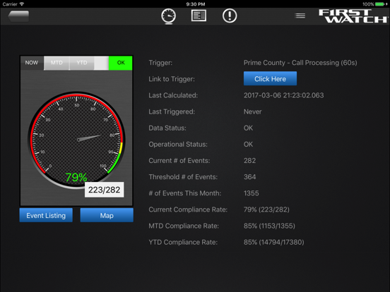Select Current Compliance Rate 79% (223/282)
The height and width of the screenshot is (292, 390).
[x=266, y=209]
